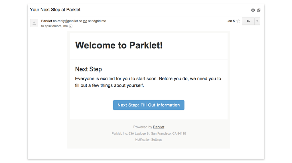This screenshot has width=292, height=163.
Task: Click the recipients text 'to spskidmore, me'
Action: pyautogui.click(x=54, y=26)
